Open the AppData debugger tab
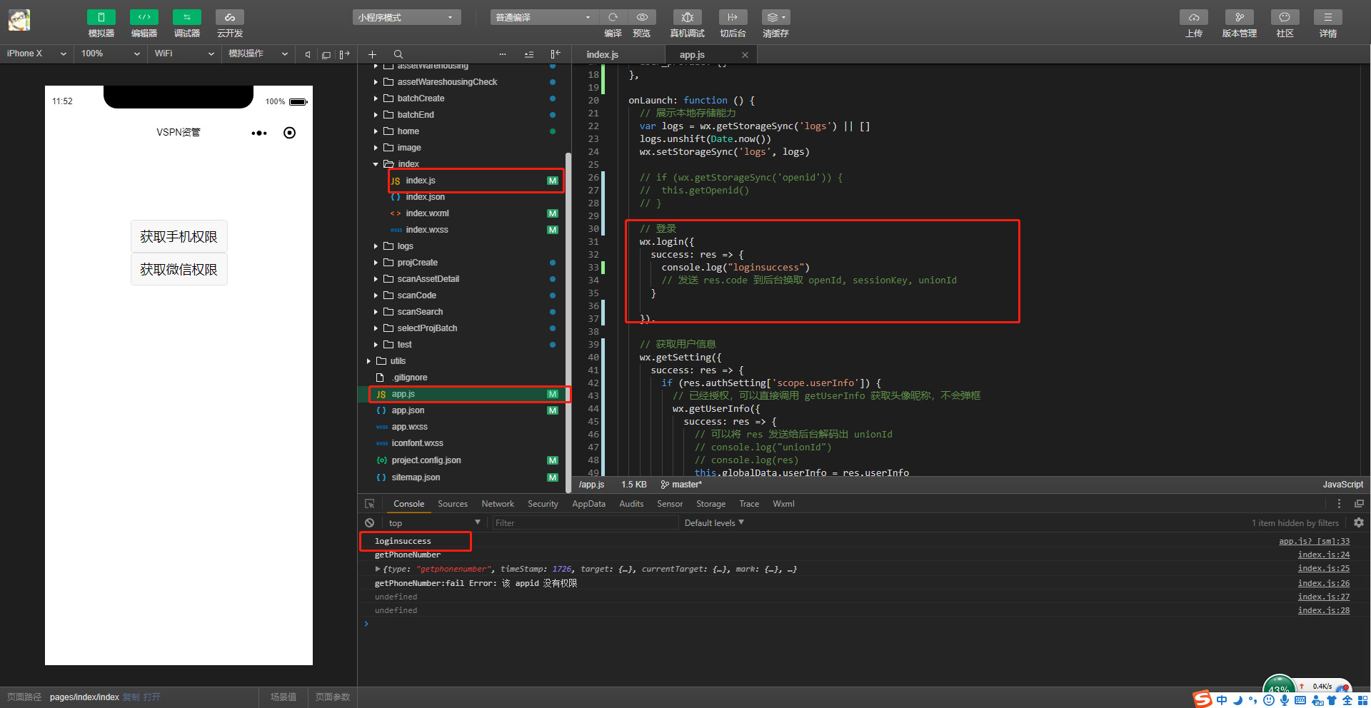Image resolution: width=1371 pixels, height=708 pixels. 588,504
